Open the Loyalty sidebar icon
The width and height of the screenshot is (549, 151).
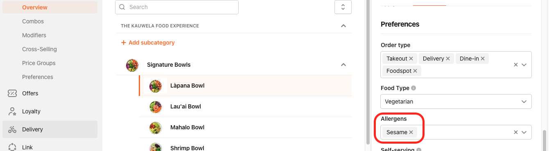12,111
